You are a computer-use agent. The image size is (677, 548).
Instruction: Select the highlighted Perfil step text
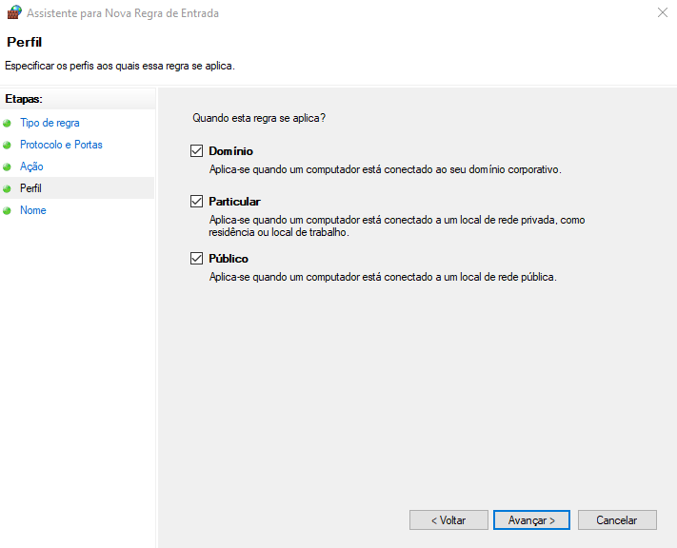click(x=31, y=189)
